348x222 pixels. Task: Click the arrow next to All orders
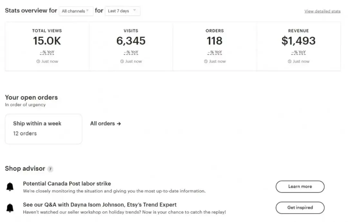pyautogui.click(x=119, y=124)
